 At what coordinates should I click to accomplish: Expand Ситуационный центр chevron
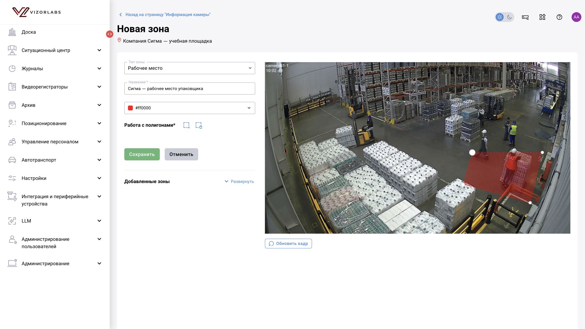point(99,50)
